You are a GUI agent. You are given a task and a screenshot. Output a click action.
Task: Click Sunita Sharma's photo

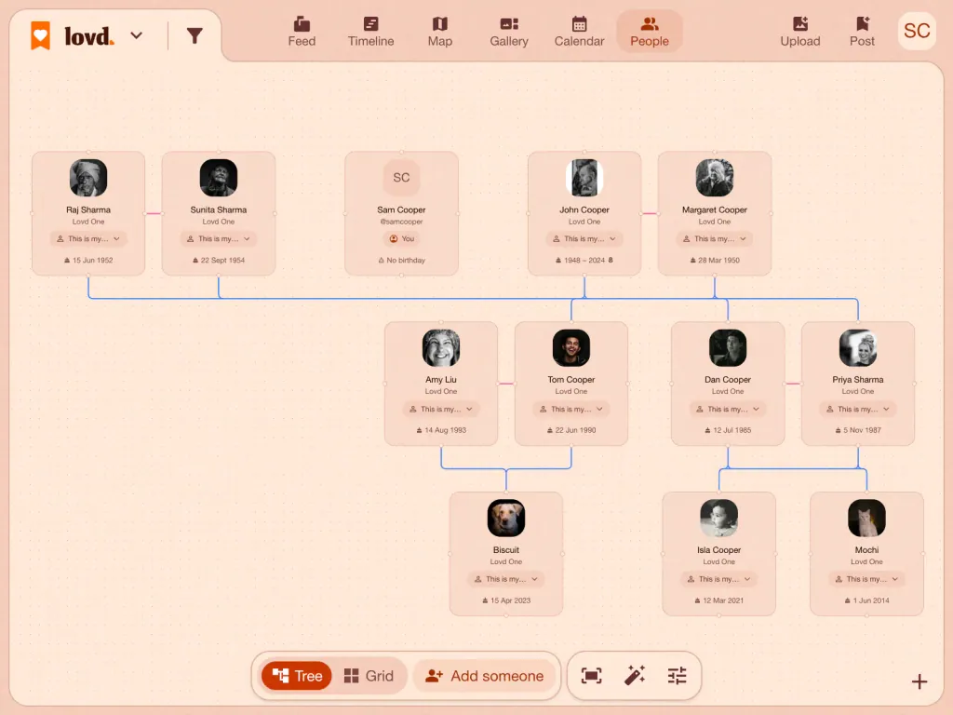point(219,178)
